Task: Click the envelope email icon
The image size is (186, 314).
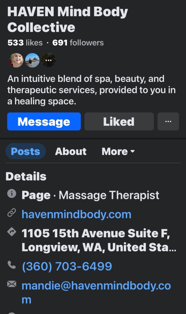Action: tap(12, 284)
